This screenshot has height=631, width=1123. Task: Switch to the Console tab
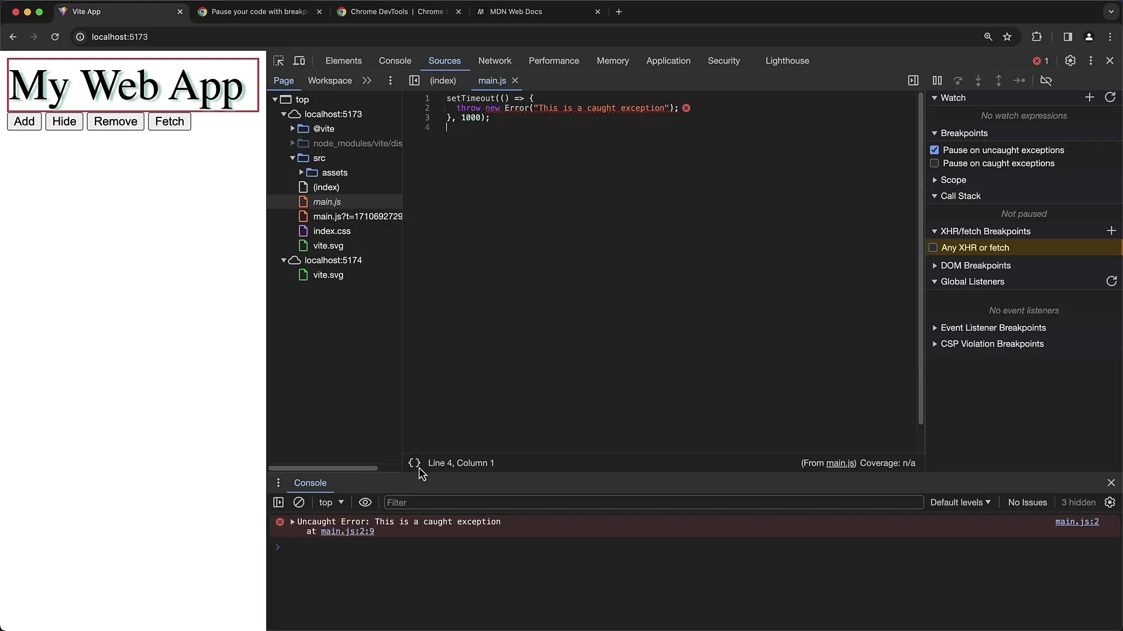coord(394,60)
